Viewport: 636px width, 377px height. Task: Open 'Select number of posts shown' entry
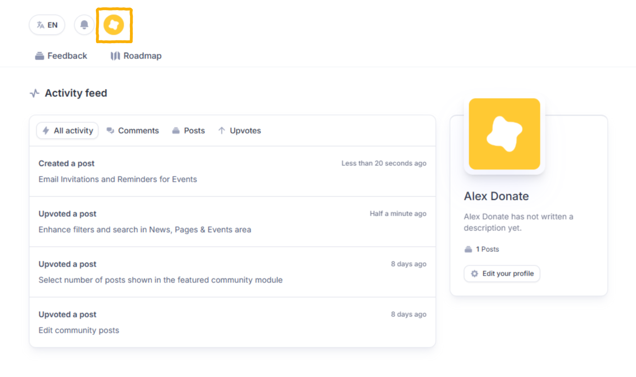click(160, 280)
